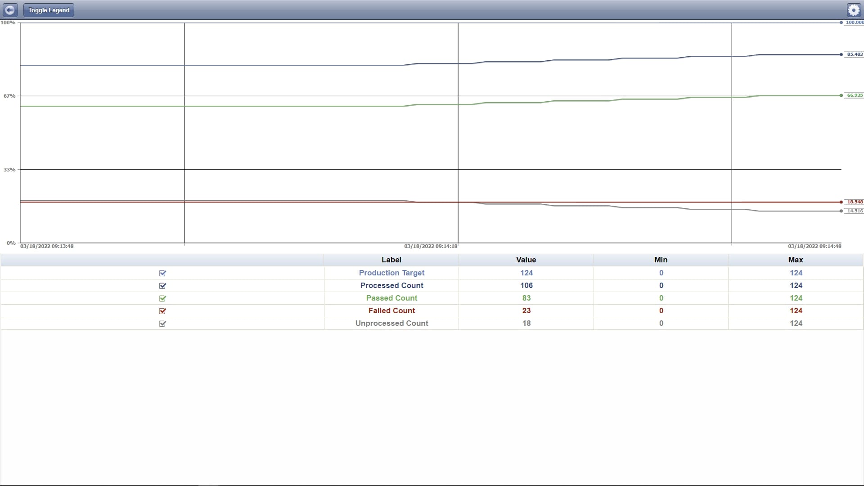This screenshot has width=864, height=486.
Task: Click the 66.935 value tag on chart
Action: pyautogui.click(x=854, y=95)
